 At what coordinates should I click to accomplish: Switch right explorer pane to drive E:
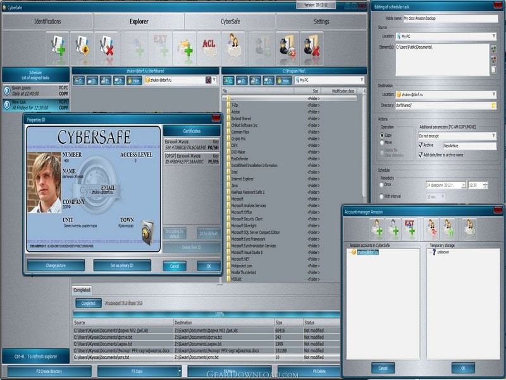click(x=255, y=80)
